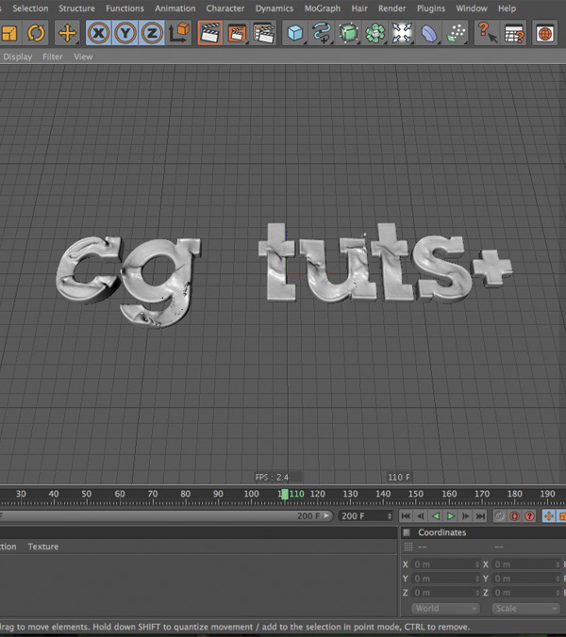
Task: Toggle autokeying red circle icon
Action: coord(514,516)
